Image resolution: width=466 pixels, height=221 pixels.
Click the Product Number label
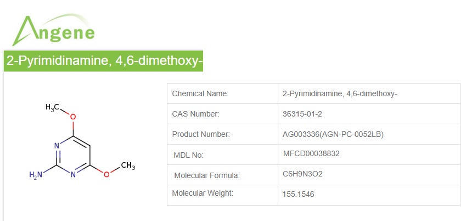coord(201,134)
